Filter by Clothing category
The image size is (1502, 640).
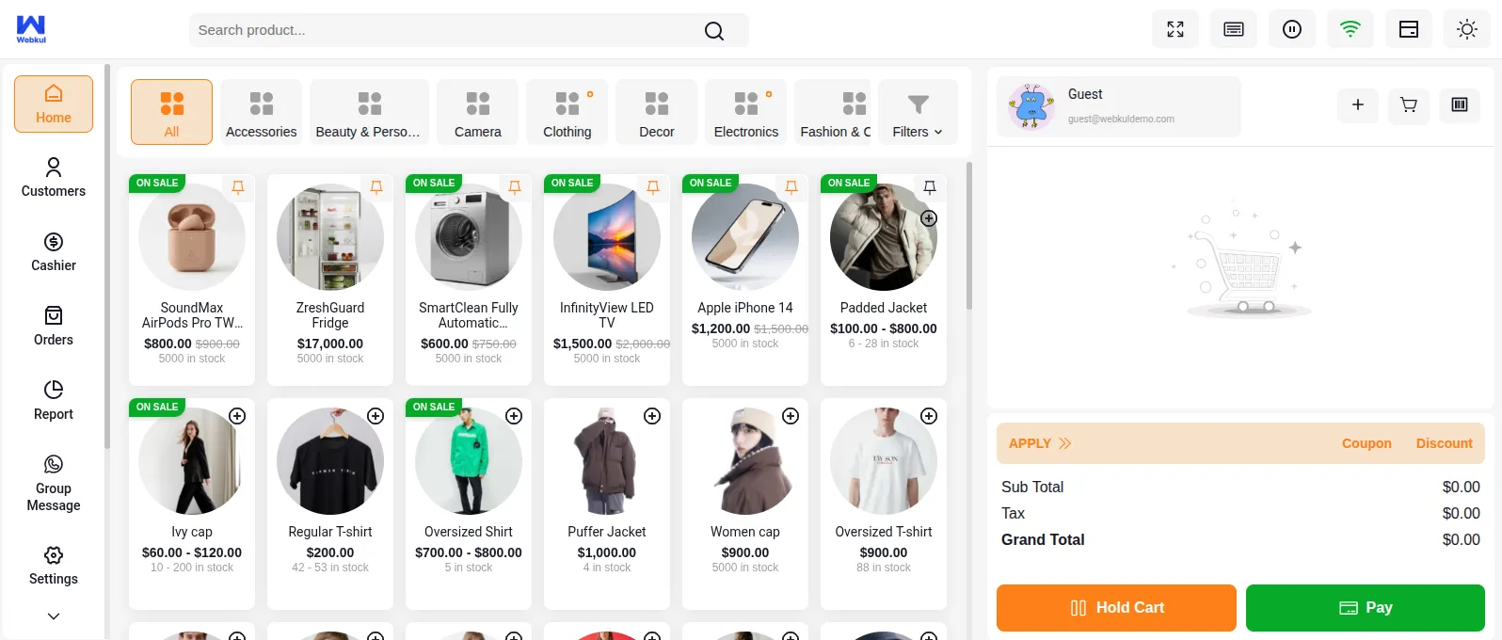coord(567,112)
